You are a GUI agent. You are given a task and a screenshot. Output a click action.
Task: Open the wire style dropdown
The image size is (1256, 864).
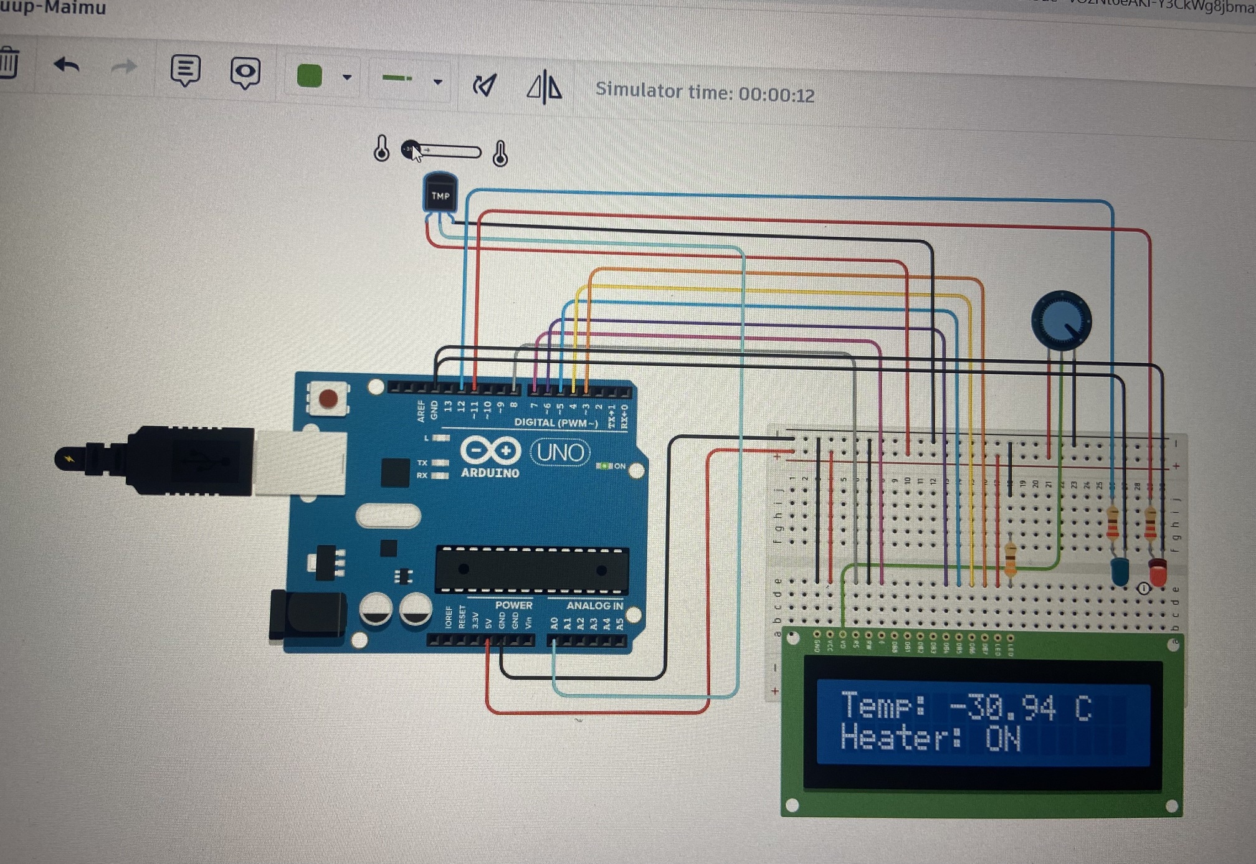[x=399, y=78]
